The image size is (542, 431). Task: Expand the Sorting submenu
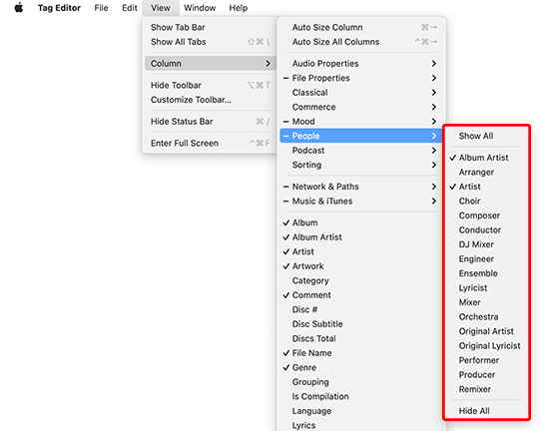point(361,165)
